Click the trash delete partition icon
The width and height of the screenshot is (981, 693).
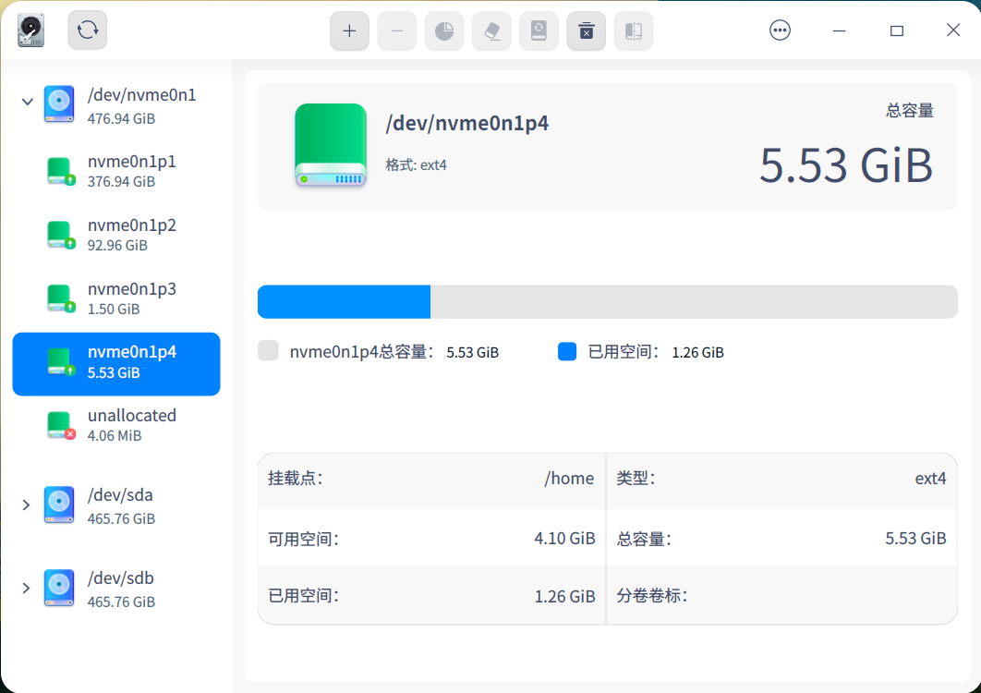[x=586, y=30]
